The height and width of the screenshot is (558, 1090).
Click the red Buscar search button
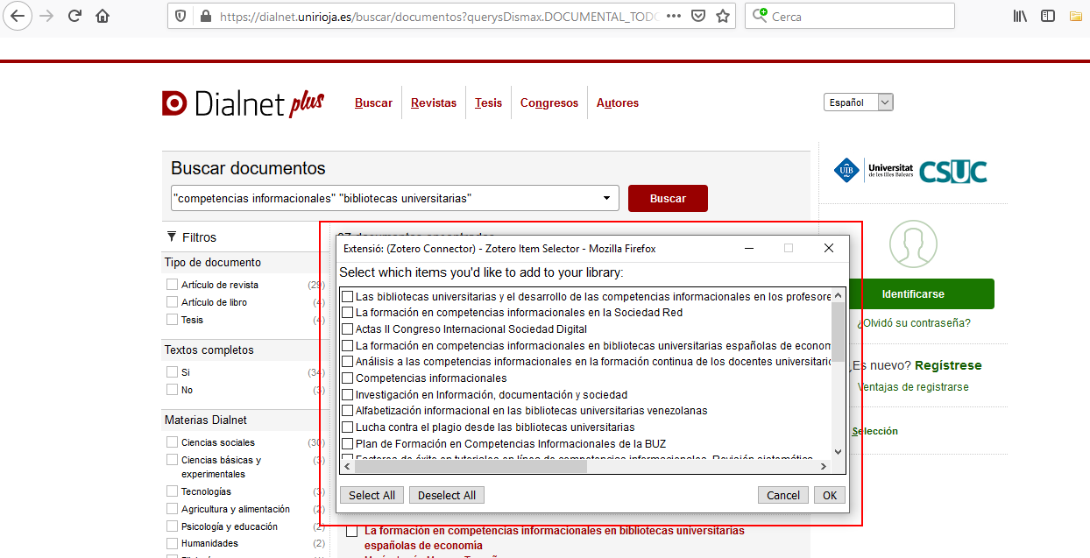pyautogui.click(x=668, y=199)
